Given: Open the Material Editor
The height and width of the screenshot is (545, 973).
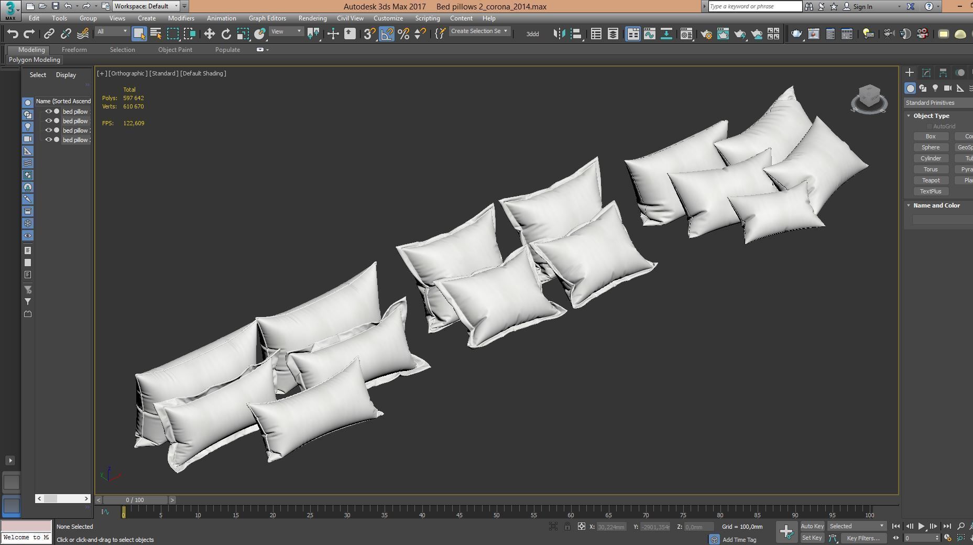Looking at the screenshot, I should click(686, 34).
